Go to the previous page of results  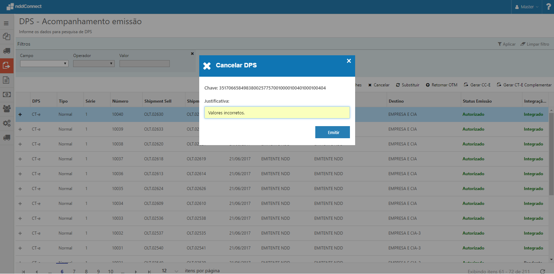coord(36,272)
